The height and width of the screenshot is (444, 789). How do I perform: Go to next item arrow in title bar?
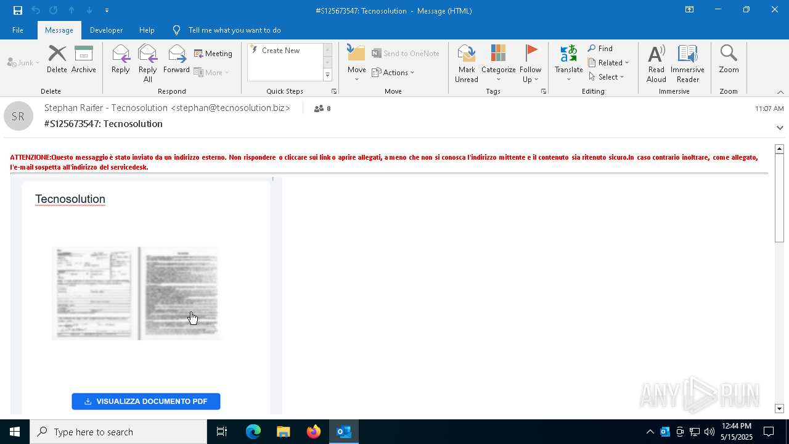89,10
